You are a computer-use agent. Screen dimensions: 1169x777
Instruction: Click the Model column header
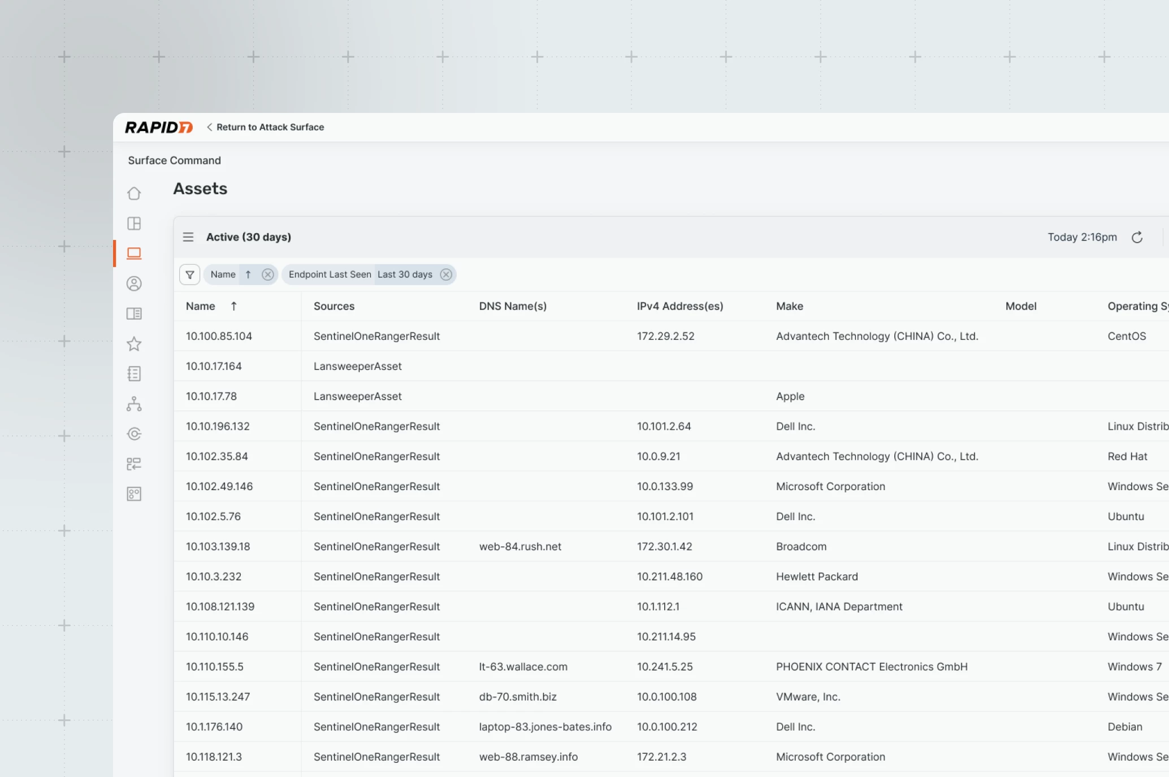tap(1021, 306)
